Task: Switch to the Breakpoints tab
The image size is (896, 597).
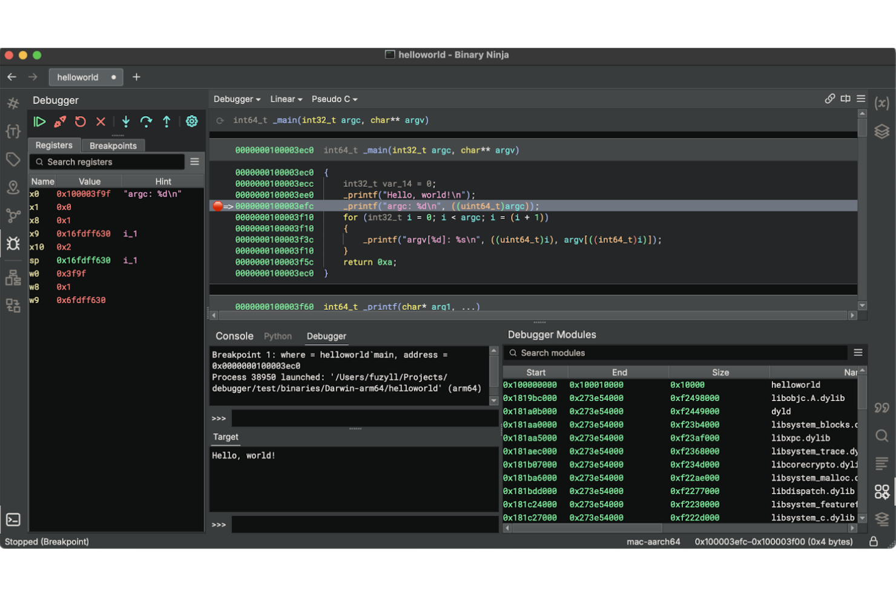Action: pyautogui.click(x=113, y=145)
